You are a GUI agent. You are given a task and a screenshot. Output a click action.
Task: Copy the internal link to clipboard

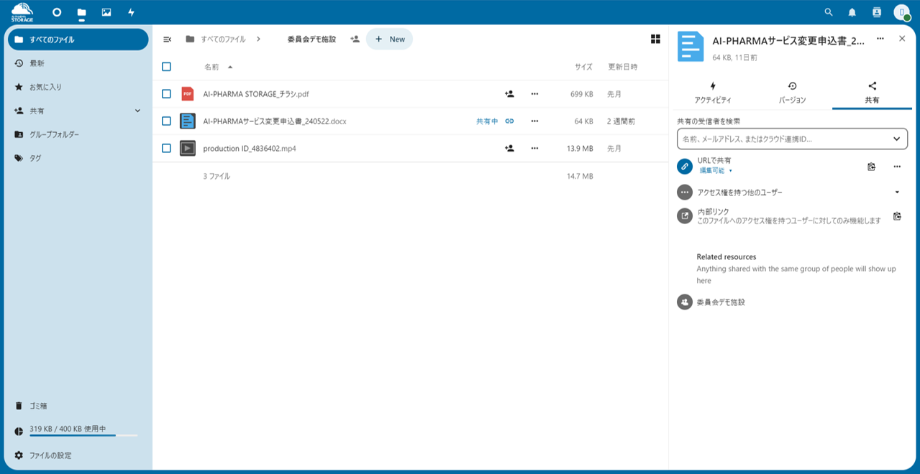897,216
